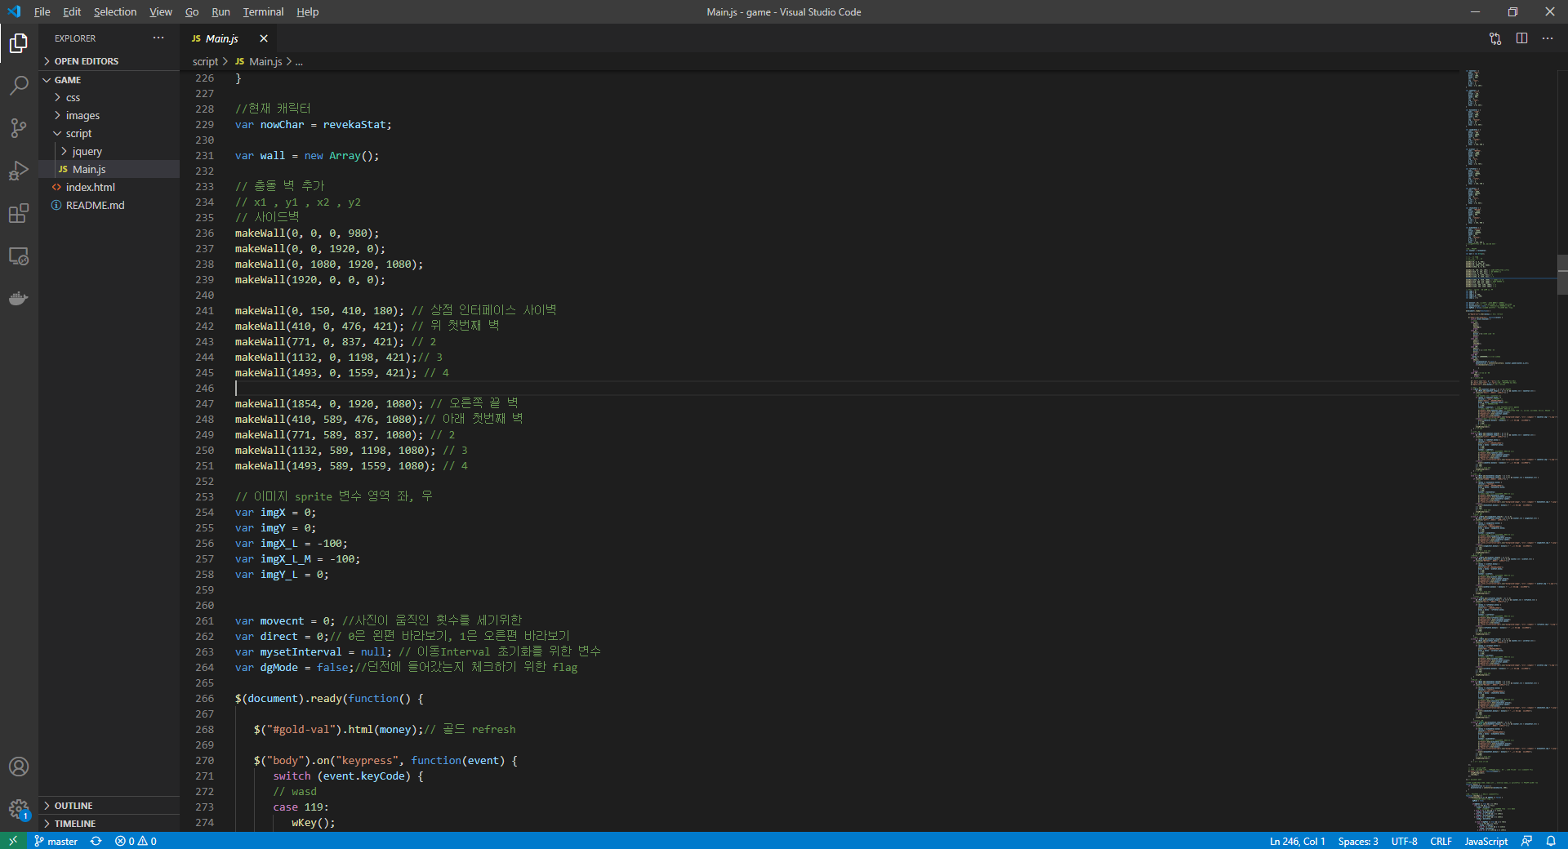Select the Docker sidebar icon

(x=18, y=298)
